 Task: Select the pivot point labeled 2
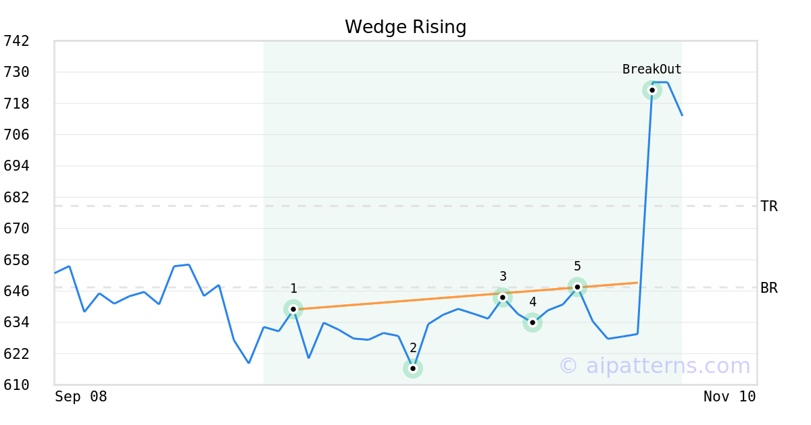413,368
